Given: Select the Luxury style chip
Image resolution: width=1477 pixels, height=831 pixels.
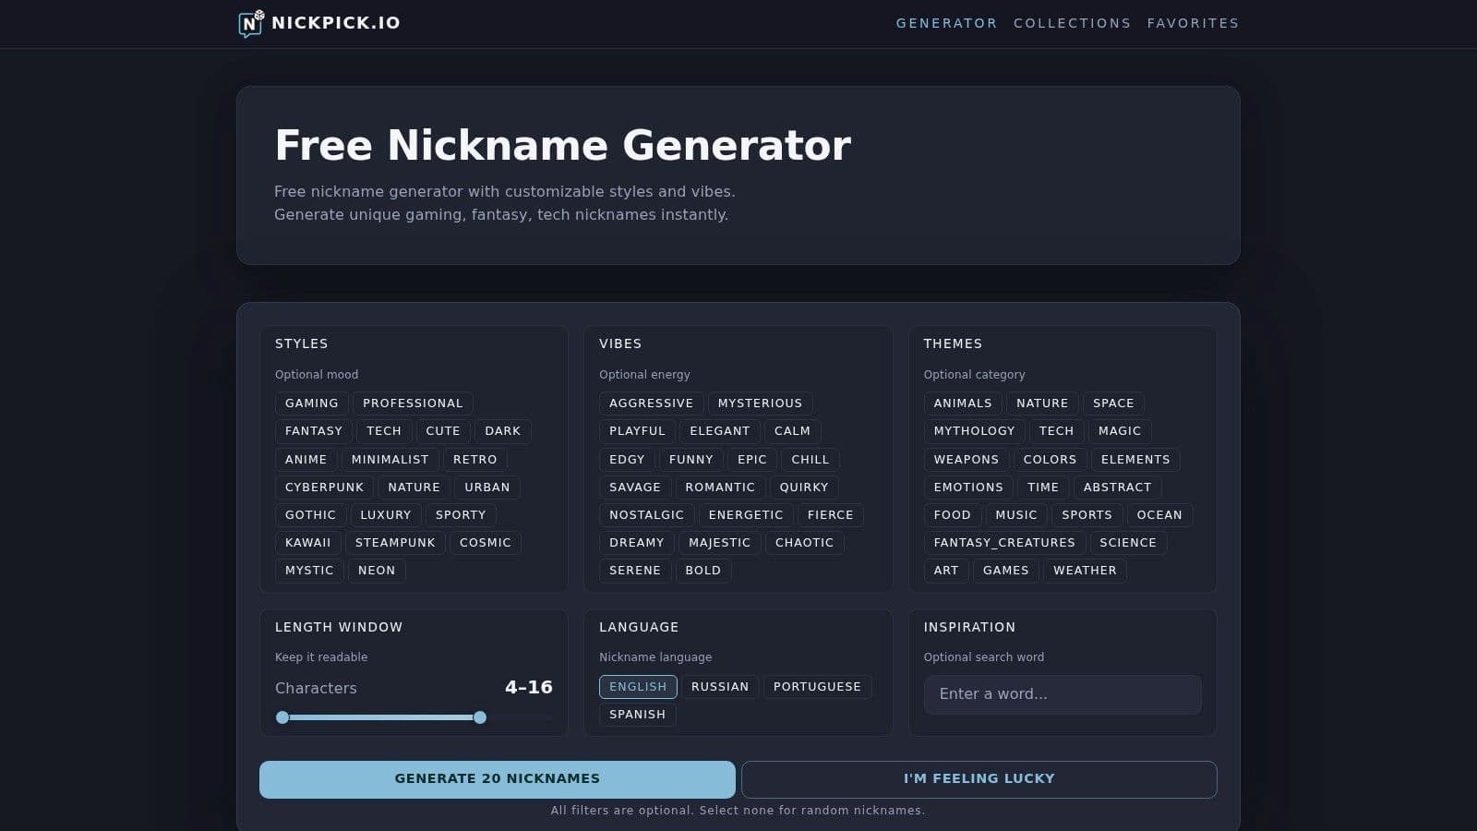Looking at the screenshot, I should point(386,515).
